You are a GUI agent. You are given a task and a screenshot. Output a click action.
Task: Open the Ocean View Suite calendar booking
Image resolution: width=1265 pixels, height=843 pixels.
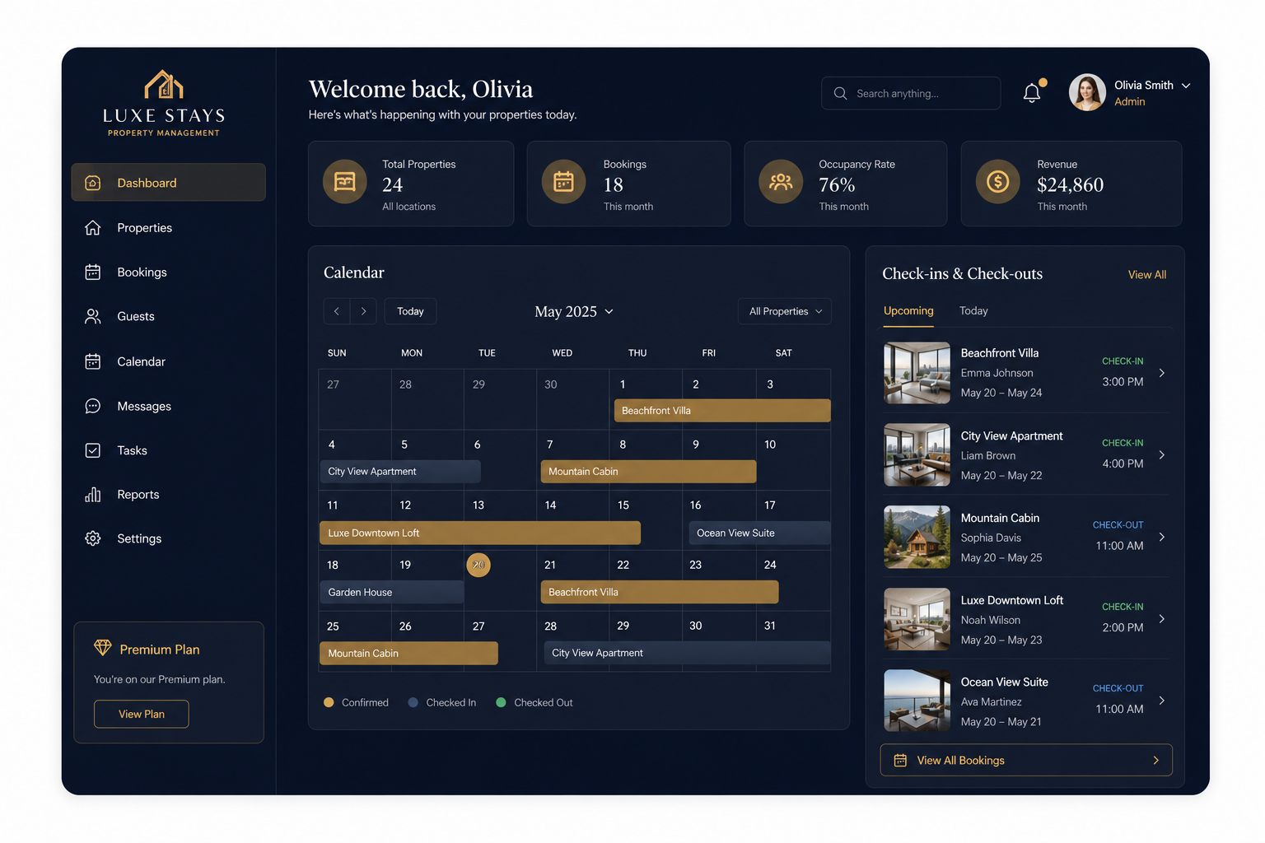759,533
